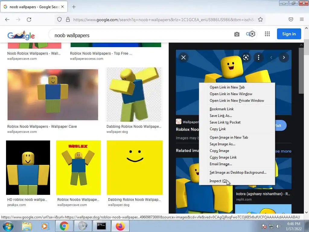Close the noob wallpapers tab
The image size is (309, 232).
click(x=62, y=7)
